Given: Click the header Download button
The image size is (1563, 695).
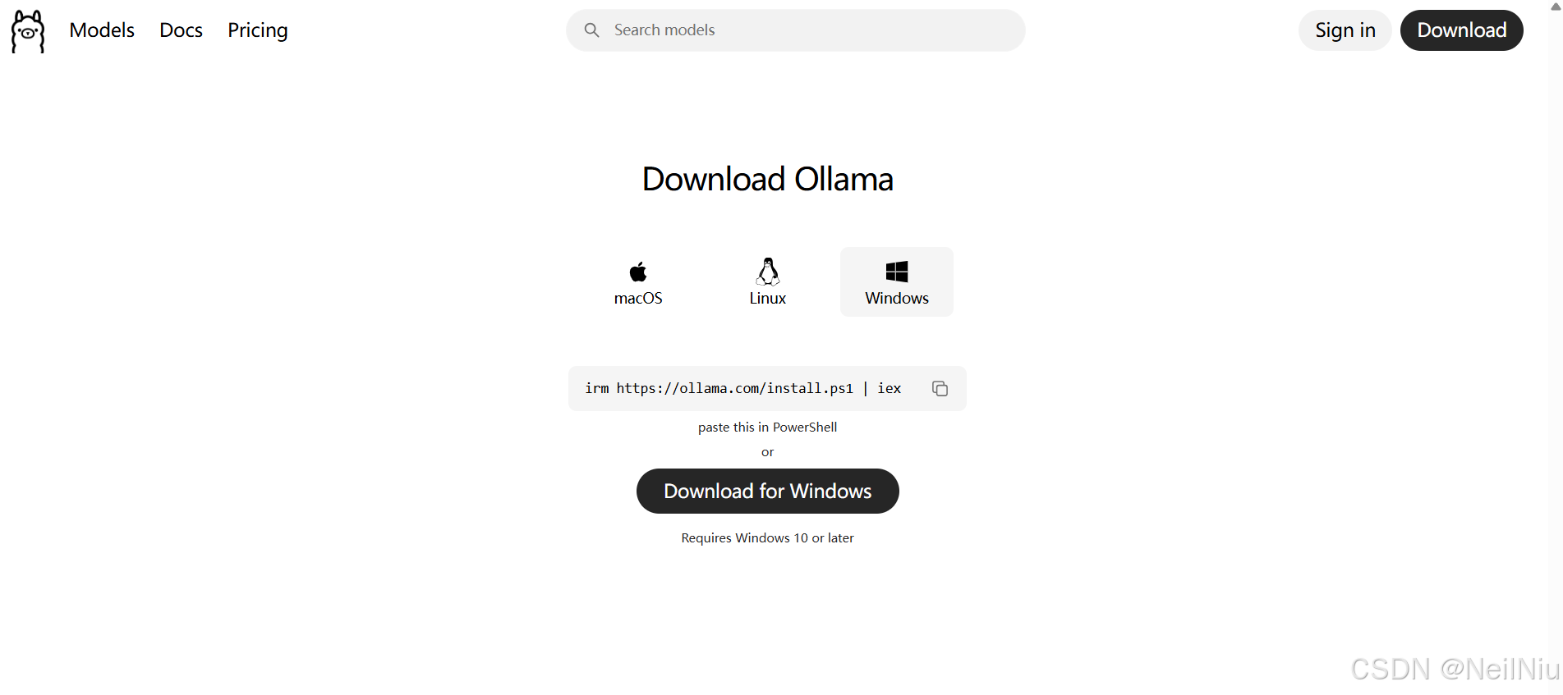Looking at the screenshot, I should [1461, 30].
